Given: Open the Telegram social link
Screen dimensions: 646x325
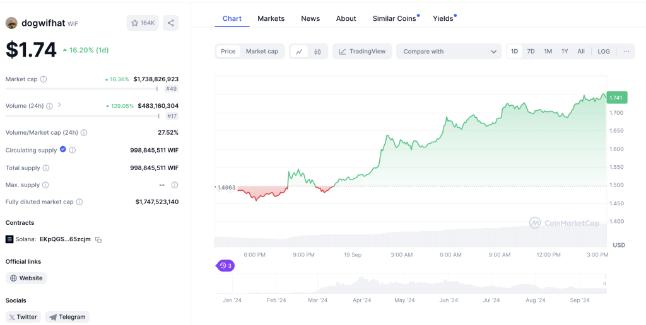Looking at the screenshot, I should pyautogui.click(x=67, y=317).
